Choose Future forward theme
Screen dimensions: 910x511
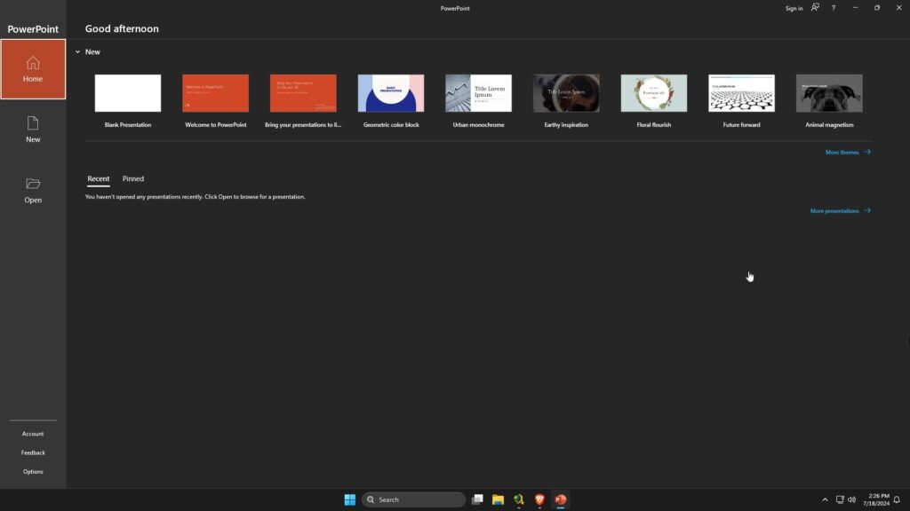pyautogui.click(x=741, y=101)
